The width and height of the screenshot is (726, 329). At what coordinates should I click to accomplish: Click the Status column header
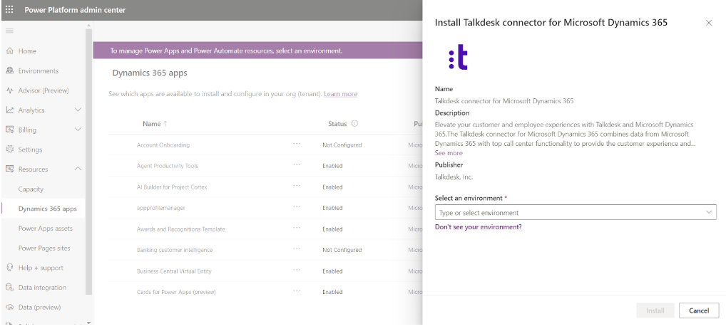(x=337, y=124)
